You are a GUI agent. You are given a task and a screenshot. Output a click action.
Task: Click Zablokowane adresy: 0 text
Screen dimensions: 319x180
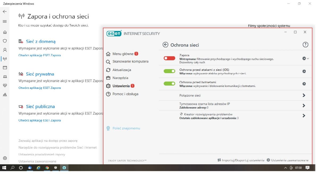point(194,107)
